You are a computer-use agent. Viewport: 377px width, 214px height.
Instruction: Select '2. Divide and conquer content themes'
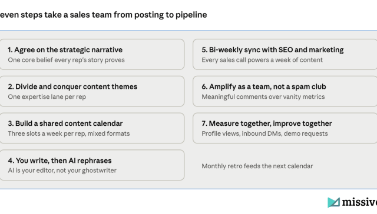(x=72, y=86)
